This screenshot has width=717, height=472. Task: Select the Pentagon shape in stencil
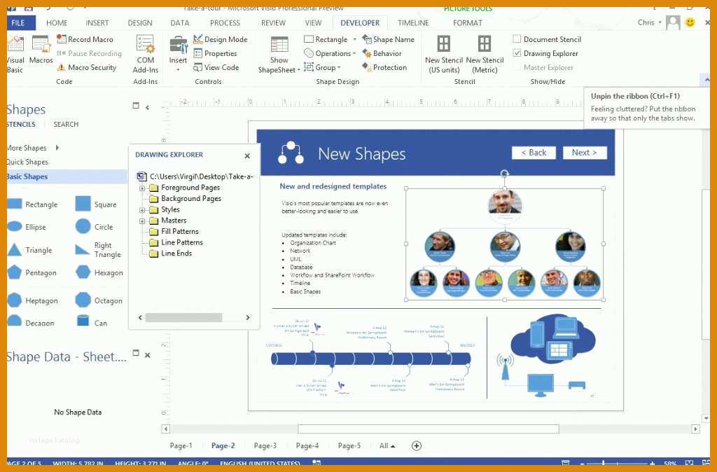(32, 272)
